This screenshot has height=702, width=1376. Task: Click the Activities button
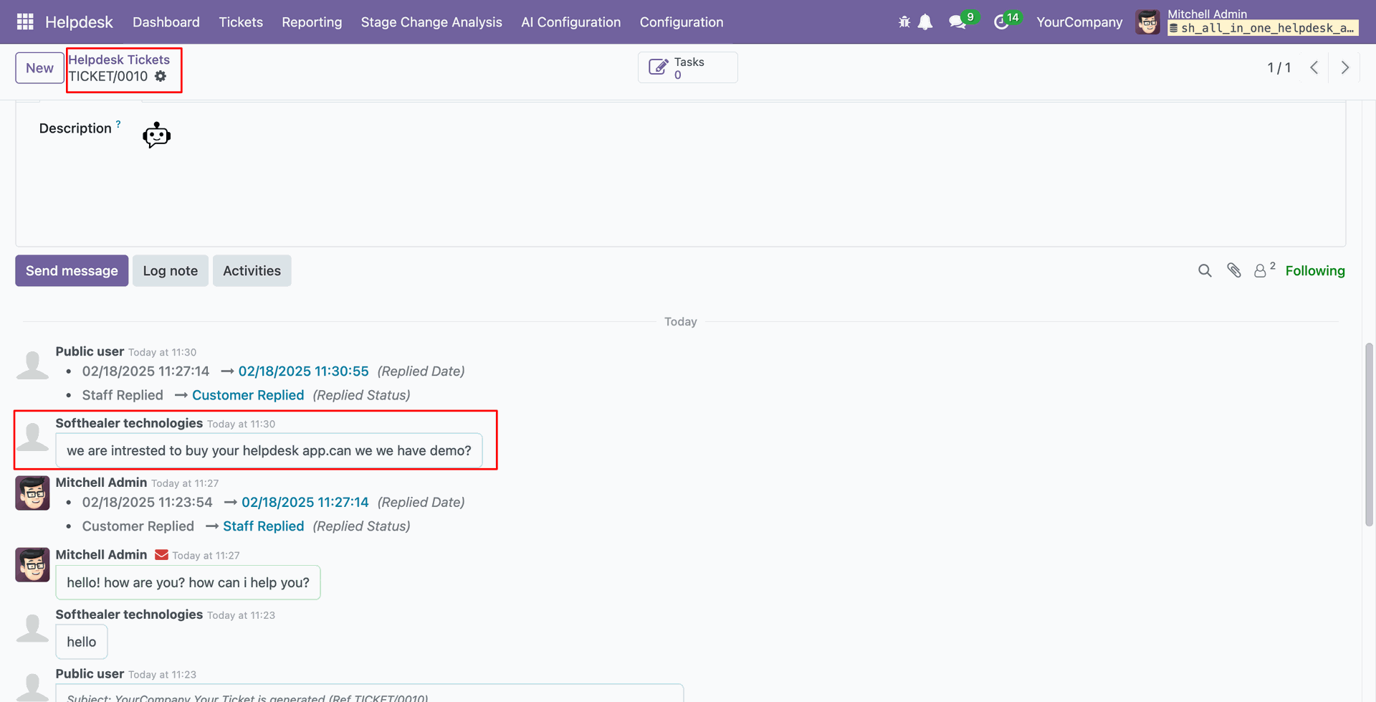(252, 270)
